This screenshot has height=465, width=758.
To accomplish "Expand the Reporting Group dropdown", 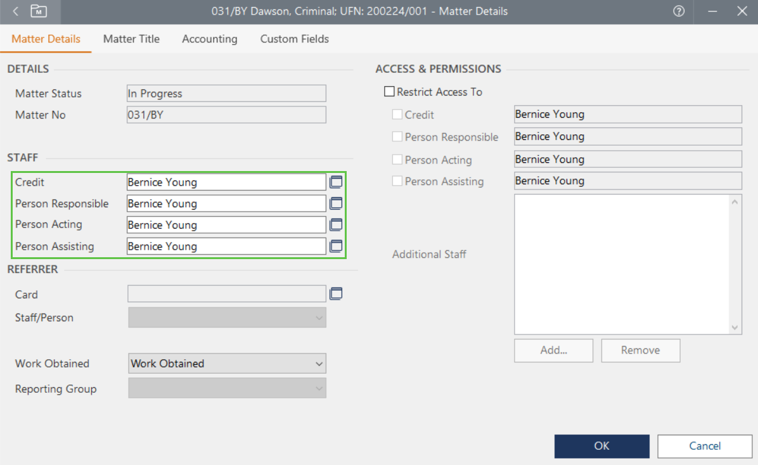I will click(227, 388).
